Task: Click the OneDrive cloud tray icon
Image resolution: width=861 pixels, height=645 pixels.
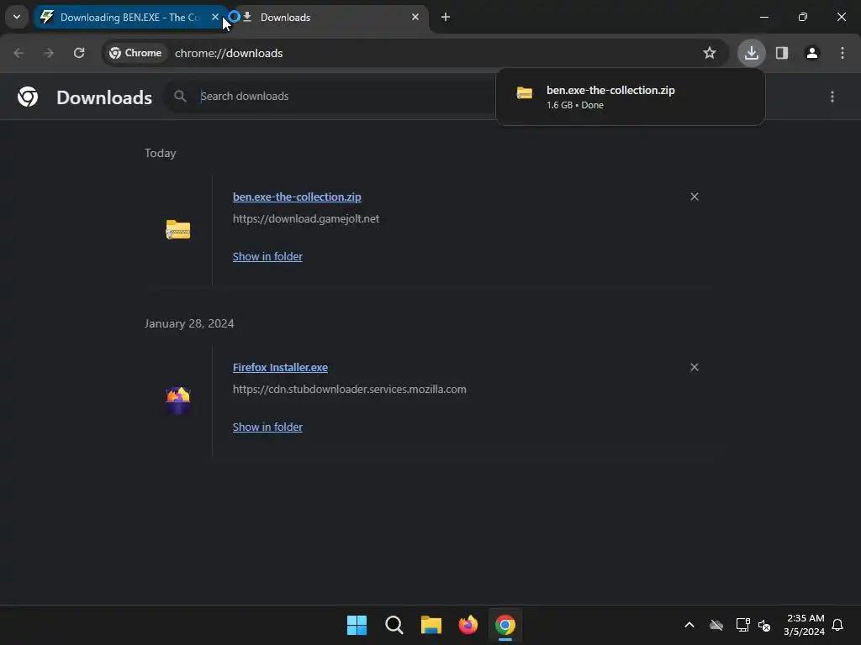Action: point(716,625)
